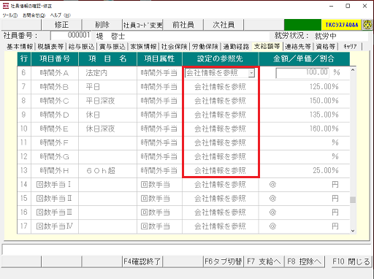Viewport: 374px width, 279px height.
Task: Click the F8 控除へ button
Action: (304, 261)
